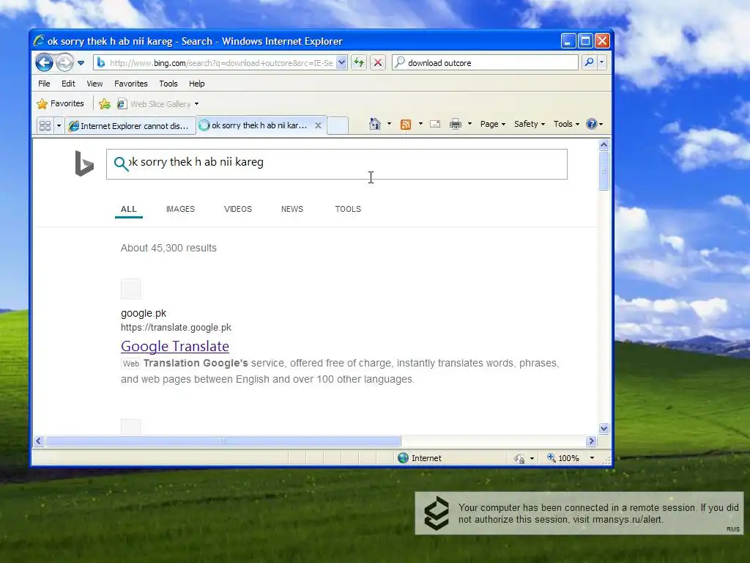Refresh the page with the green arrows icon

coord(359,63)
